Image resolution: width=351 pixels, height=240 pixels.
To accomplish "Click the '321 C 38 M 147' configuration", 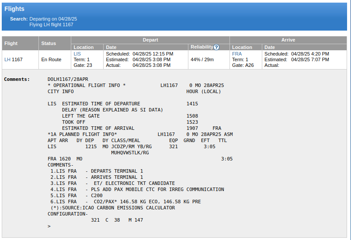I will pos(117,220).
